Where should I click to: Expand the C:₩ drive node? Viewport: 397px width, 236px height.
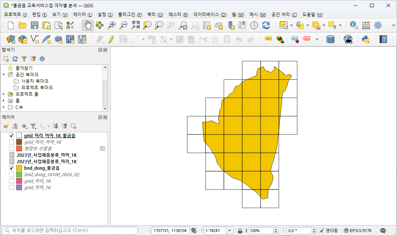pos(4,107)
